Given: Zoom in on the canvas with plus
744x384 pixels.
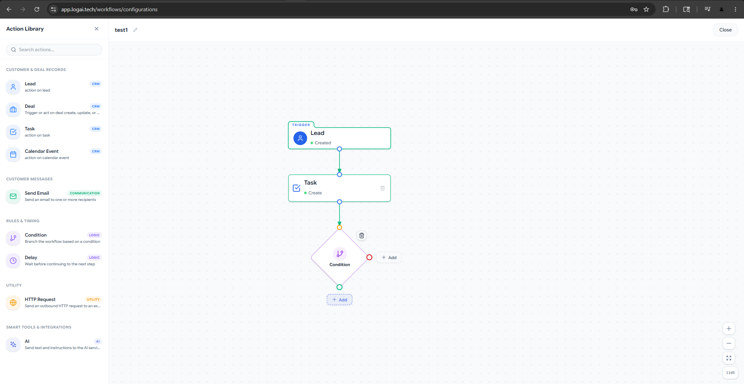Looking at the screenshot, I should click(729, 329).
